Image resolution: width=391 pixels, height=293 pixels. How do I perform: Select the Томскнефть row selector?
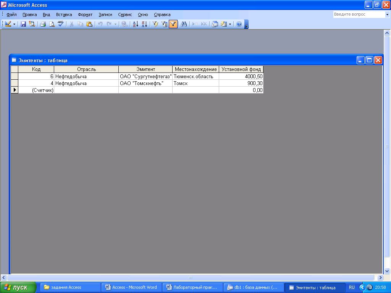click(15, 83)
